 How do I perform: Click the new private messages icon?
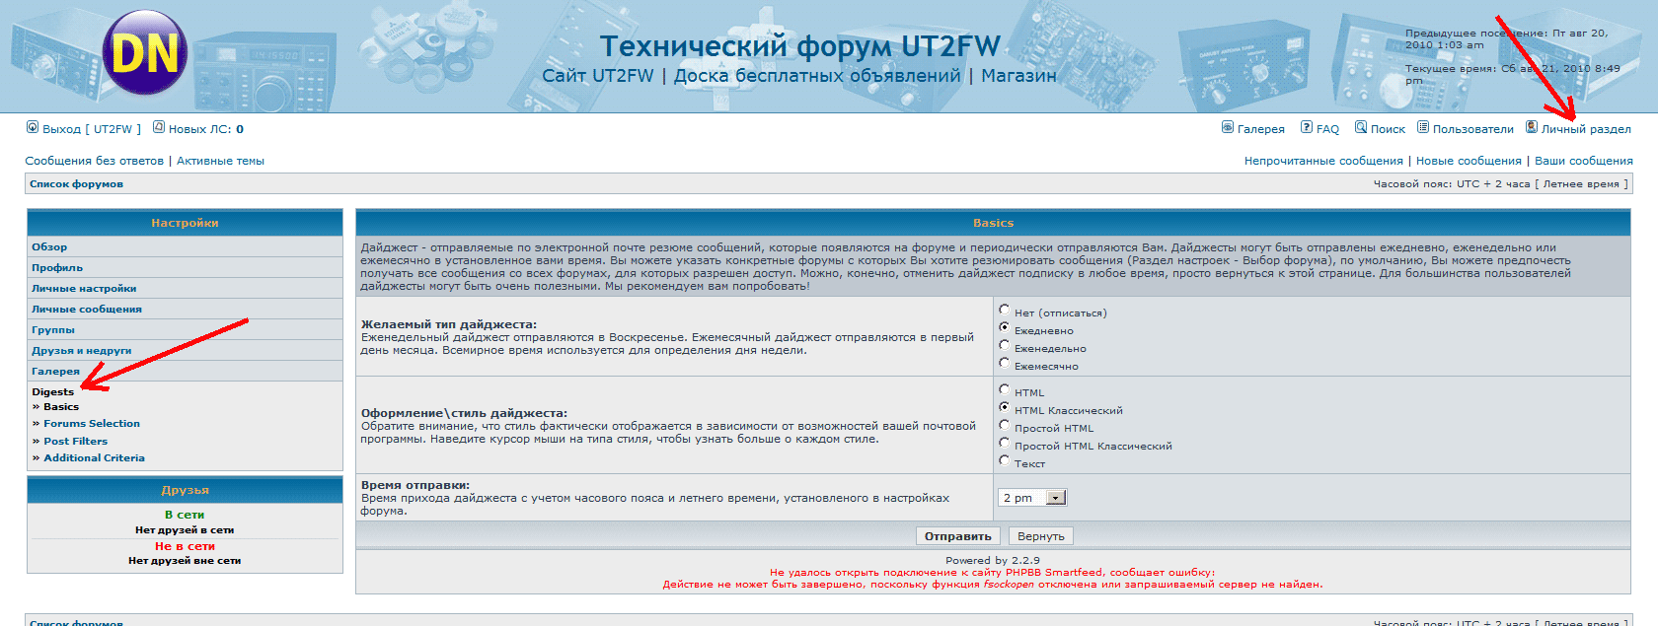pos(158,127)
